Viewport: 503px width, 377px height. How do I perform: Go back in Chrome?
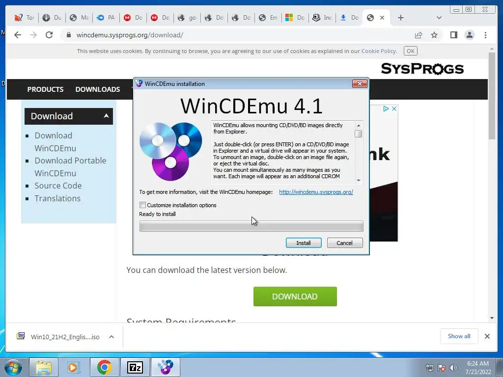click(18, 35)
